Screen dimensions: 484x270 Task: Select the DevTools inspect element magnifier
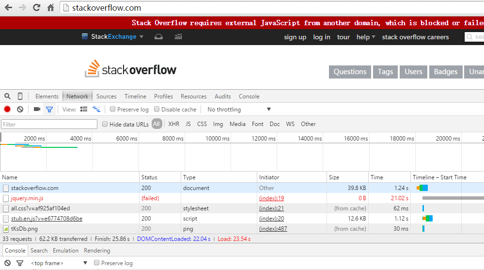(7, 96)
